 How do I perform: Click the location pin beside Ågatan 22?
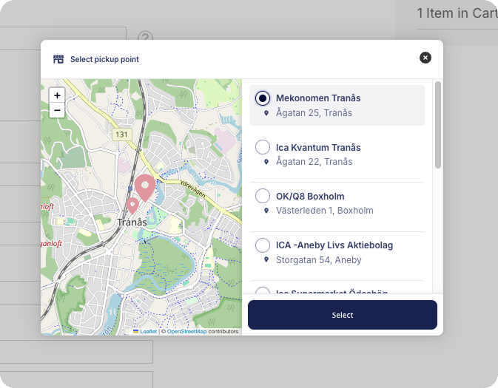coord(266,162)
